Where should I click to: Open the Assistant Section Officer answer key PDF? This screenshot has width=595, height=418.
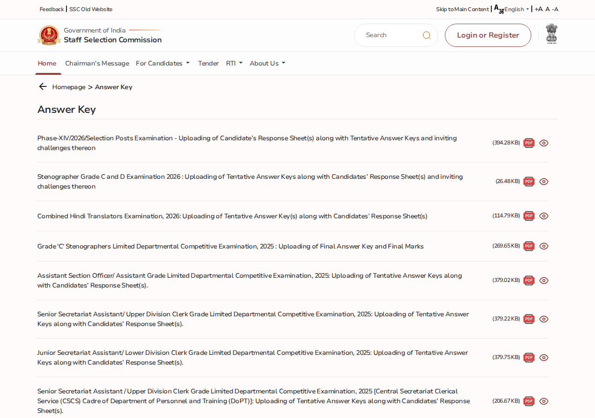pos(529,281)
